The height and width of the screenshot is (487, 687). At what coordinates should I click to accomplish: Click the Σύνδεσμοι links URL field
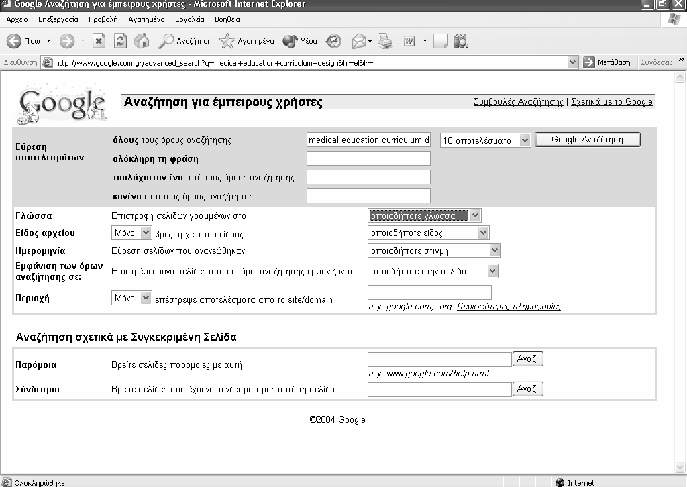pos(439,389)
